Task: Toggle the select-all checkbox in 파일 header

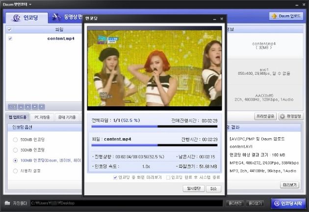Action: [9, 30]
